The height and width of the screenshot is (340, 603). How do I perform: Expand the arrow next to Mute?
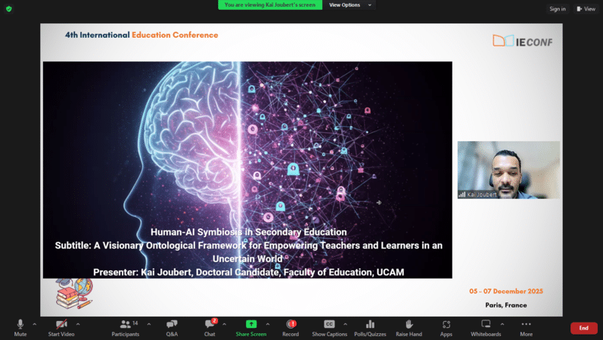click(35, 324)
